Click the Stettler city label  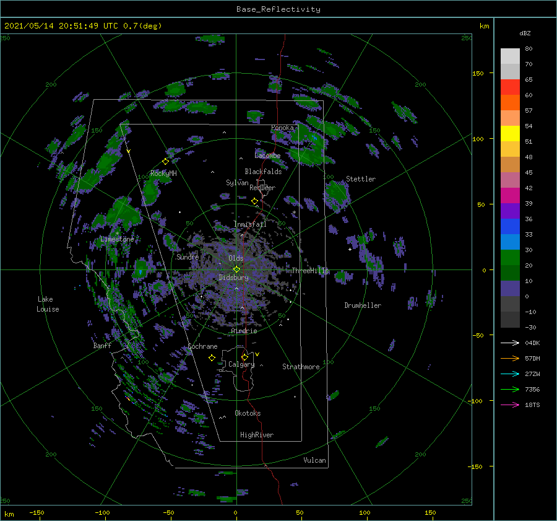click(361, 179)
